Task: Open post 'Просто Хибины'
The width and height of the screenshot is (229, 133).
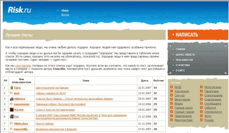Action: point(45,124)
